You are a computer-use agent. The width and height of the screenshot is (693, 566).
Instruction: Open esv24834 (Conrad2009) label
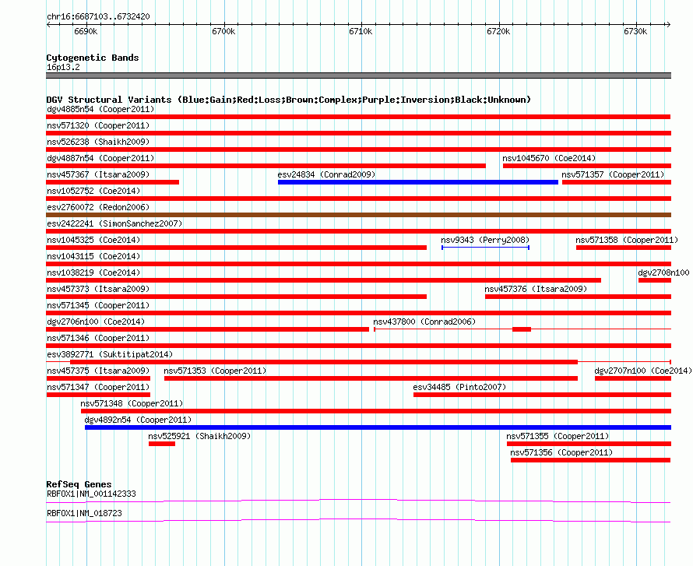click(326, 174)
